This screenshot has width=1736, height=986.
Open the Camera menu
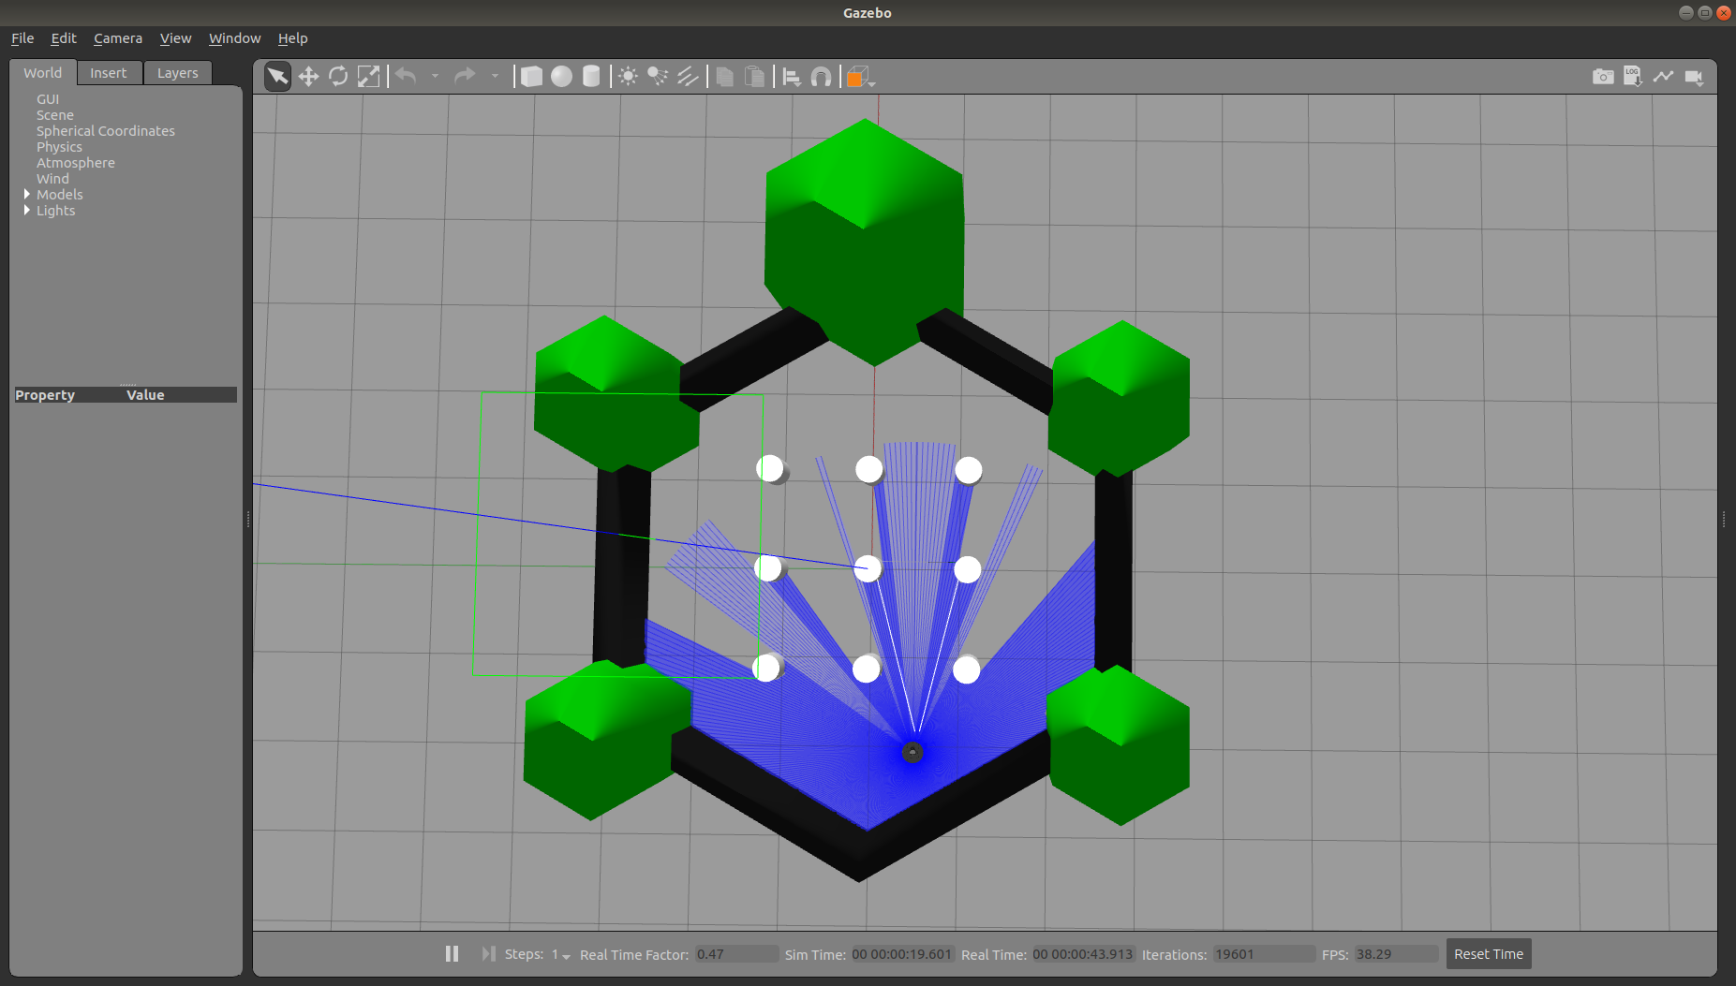coord(117,38)
